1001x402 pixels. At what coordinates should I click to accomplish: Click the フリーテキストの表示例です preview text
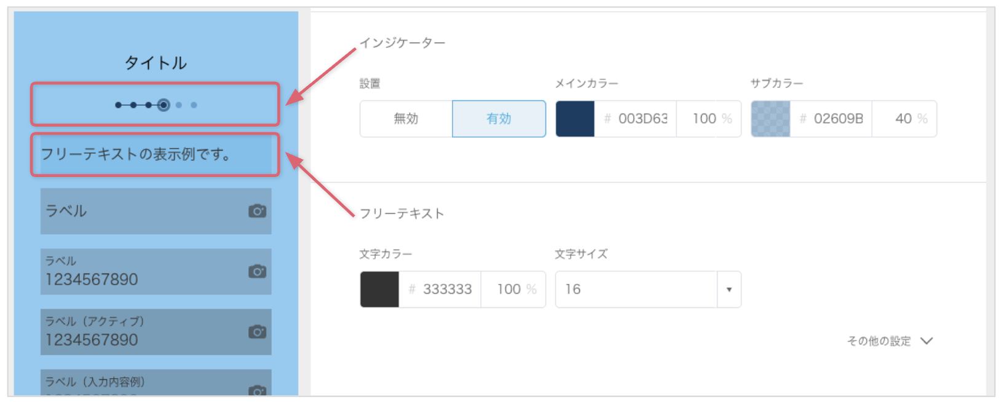(136, 154)
